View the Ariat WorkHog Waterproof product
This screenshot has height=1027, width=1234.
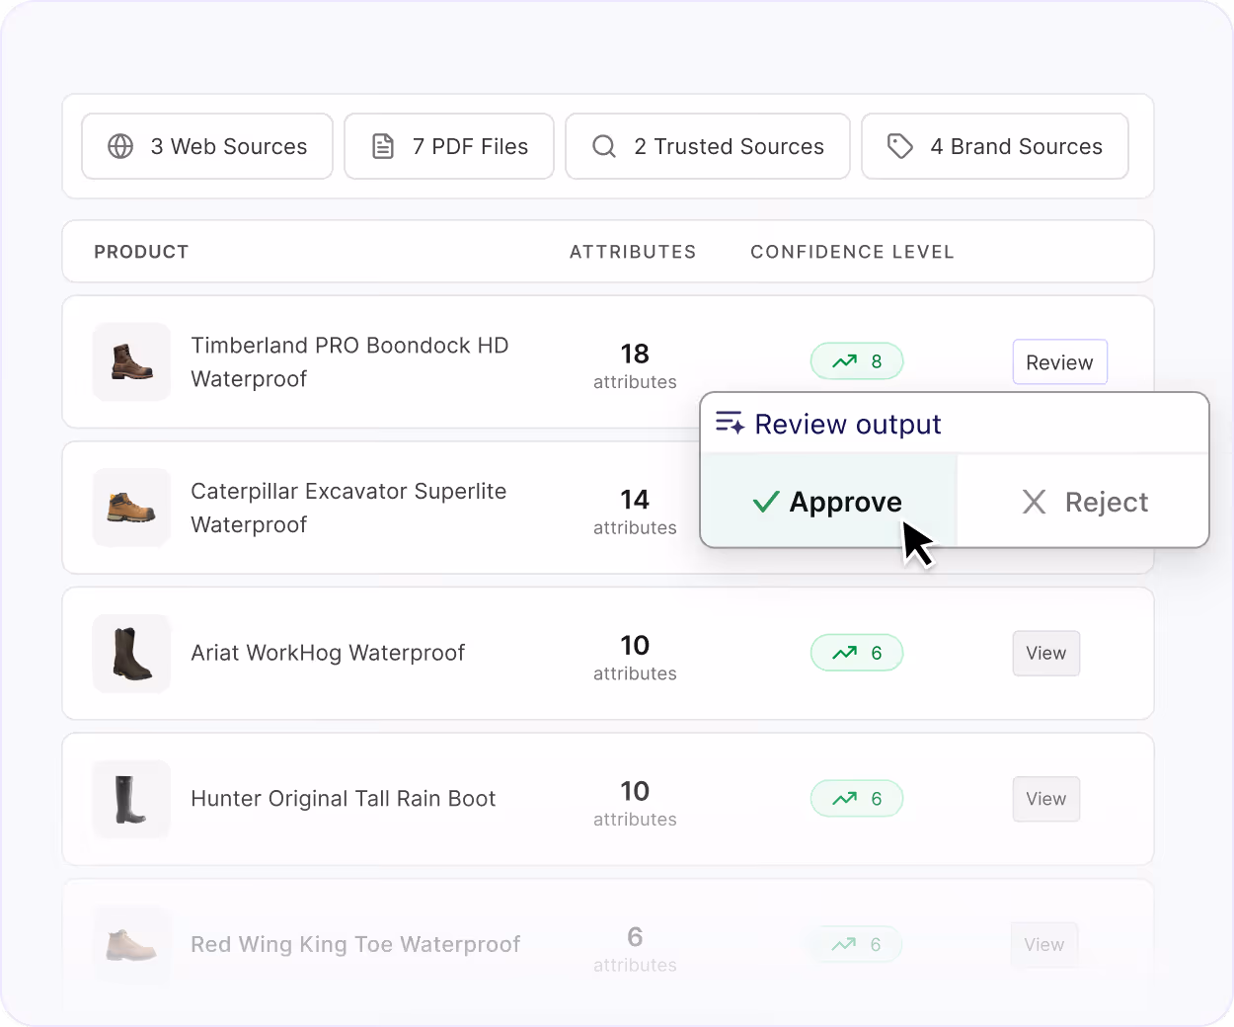click(x=1045, y=653)
